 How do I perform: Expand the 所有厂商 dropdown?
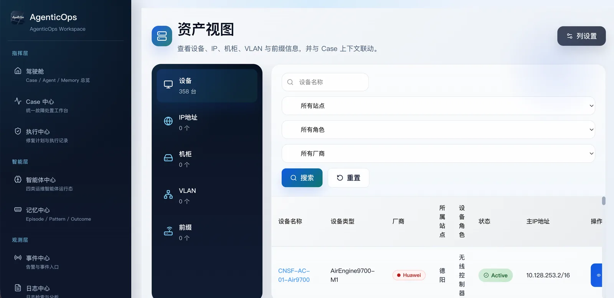438,153
